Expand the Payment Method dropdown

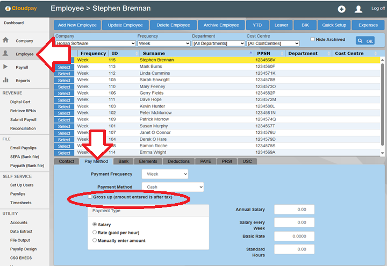click(173, 187)
